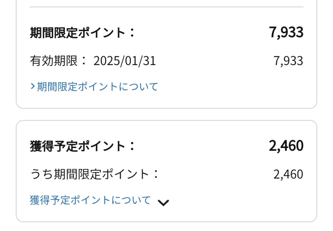This screenshot has width=333, height=232.
Task: Click the divider line above 期間限定ポイント heading
Action: click(x=166, y=7)
